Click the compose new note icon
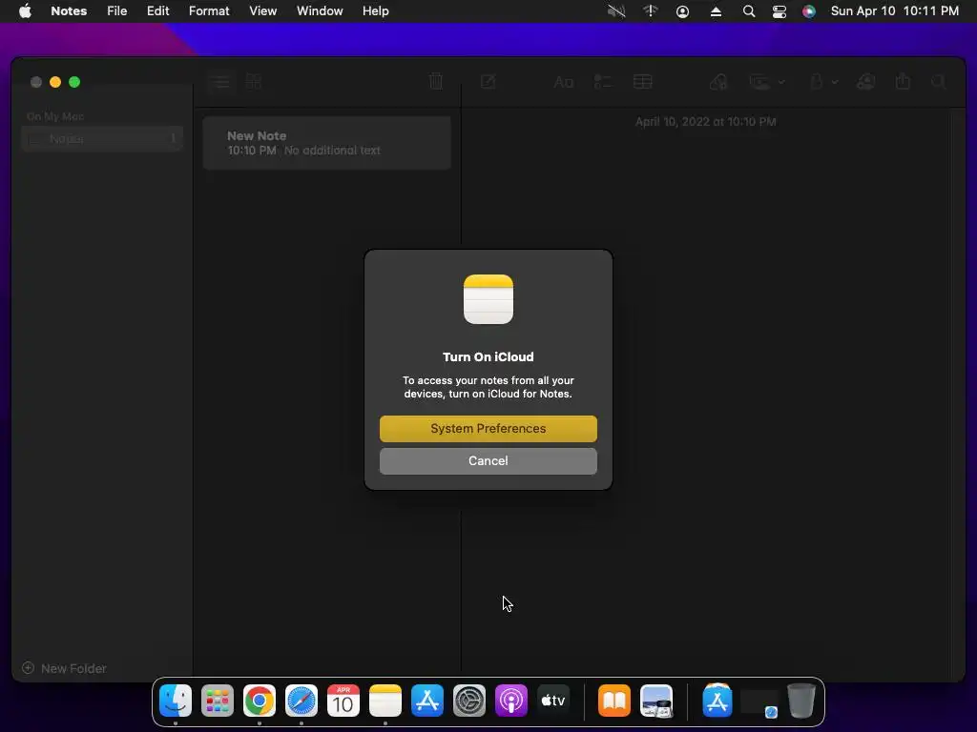Viewport: 977px width, 732px height. click(x=488, y=81)
